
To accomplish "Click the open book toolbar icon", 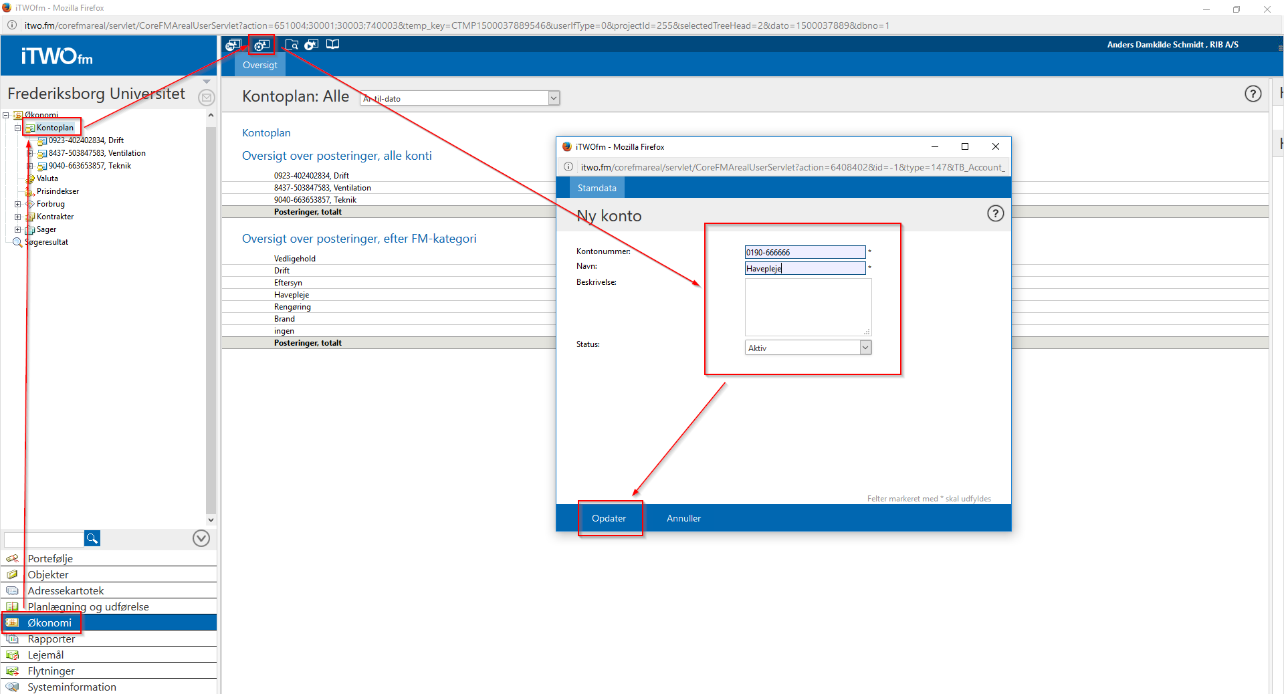I will coord(332,45).
